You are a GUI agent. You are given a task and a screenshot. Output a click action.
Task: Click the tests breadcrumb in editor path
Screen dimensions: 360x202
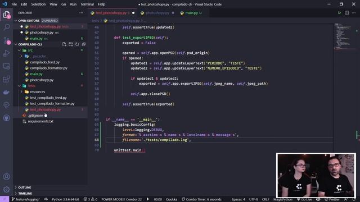pyautogui.click(x=95, y=21)
